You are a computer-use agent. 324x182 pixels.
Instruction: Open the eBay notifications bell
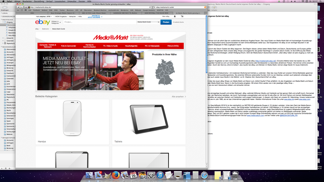(174, 16)
